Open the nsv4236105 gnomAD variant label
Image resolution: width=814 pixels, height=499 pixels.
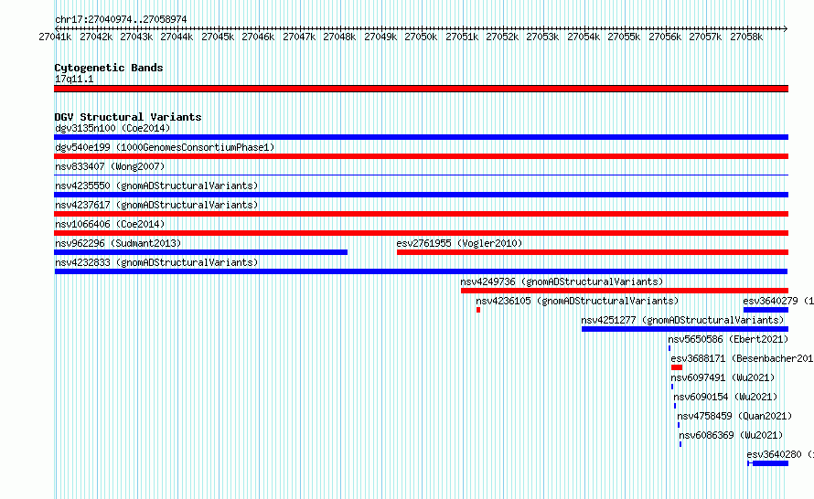pyautogui.click(x=577, y=301)
